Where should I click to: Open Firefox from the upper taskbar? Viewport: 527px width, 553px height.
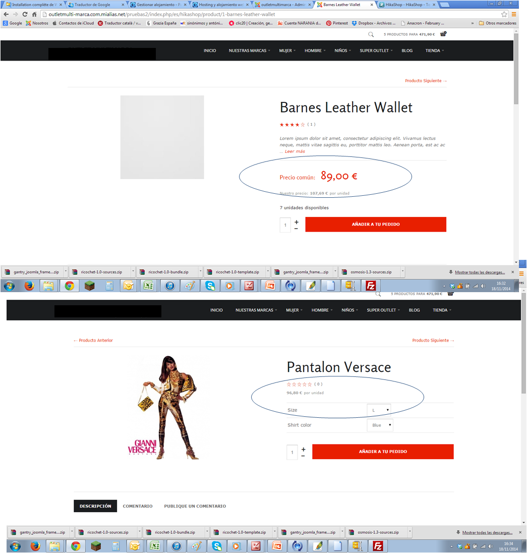(x=29, y=286)
